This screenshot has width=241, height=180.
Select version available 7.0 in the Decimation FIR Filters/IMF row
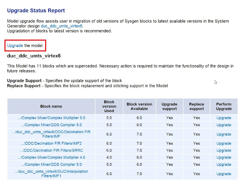pos(139,134)
